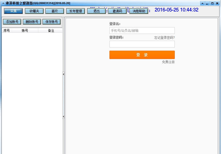Click the 登录名 username input field
The height and width of the screenshot is (154, 221).
click(x=142, y=31)
